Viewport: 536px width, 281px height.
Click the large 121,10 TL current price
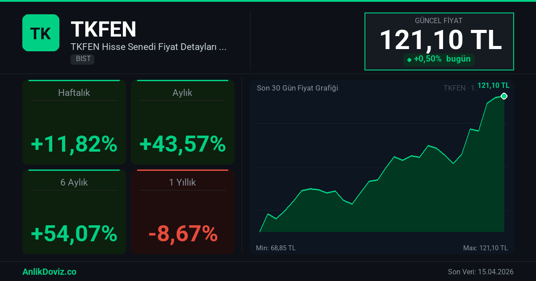point(440,40)
